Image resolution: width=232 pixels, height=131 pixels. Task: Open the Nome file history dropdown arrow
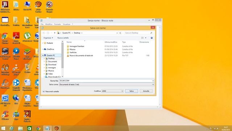point(153,81)
